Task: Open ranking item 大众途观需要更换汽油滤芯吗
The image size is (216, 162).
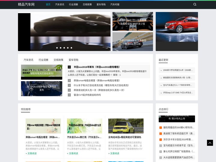Action: click(179, 157)
